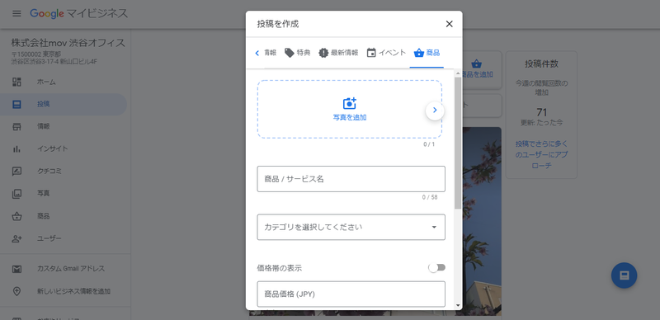
Task: Switch to the 特典 tab
Action: [298, 53]
